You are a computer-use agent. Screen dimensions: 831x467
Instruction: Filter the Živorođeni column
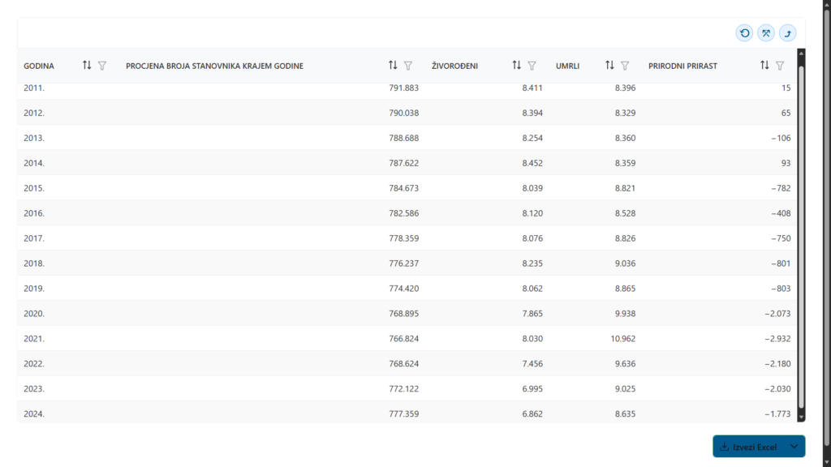532,66
